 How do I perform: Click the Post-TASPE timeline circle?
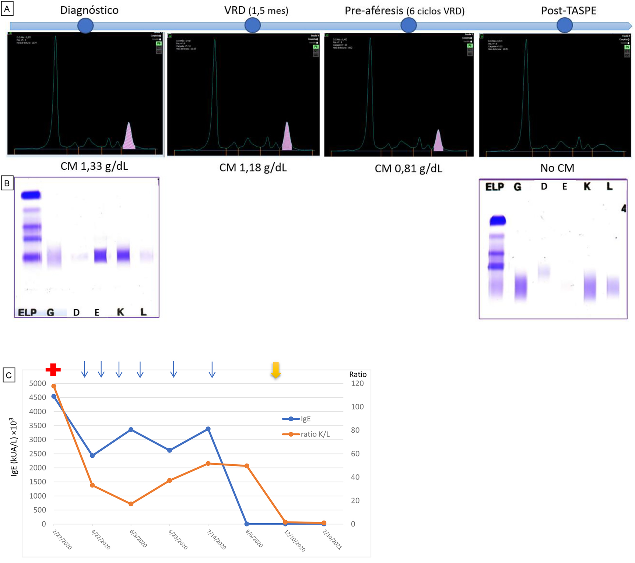(565, 25)
